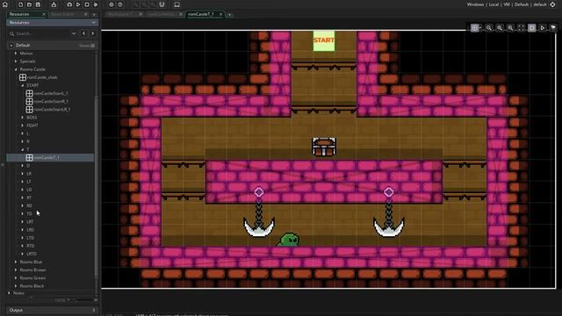Select the green slime enemy instance
This screenshot has width=562, height=316.
(x=288, y=240)
